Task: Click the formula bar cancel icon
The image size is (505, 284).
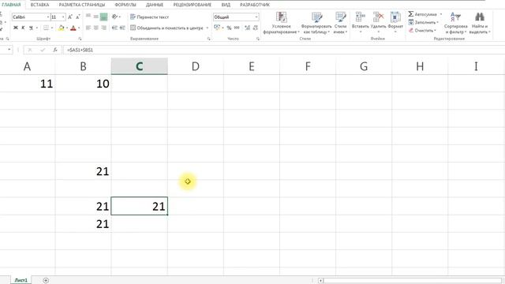Action: 30,50
